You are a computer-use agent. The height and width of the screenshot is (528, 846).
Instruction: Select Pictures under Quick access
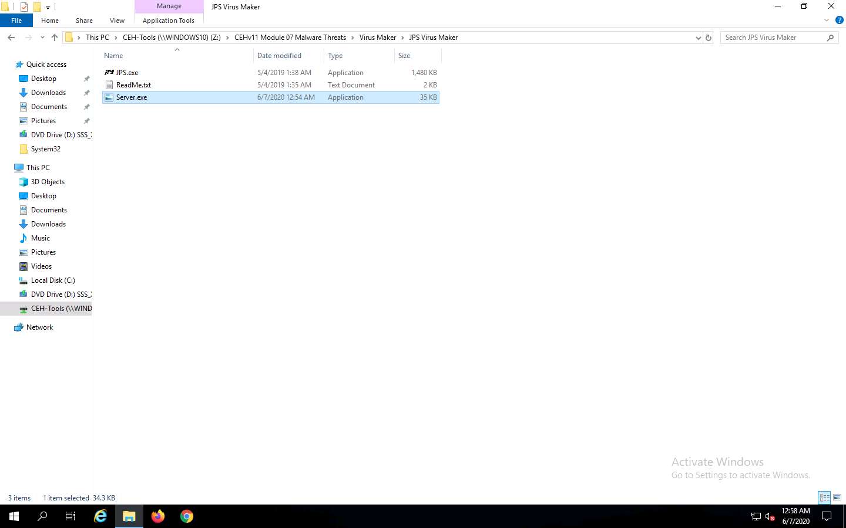pyautogui.click(x=43, y=121)
